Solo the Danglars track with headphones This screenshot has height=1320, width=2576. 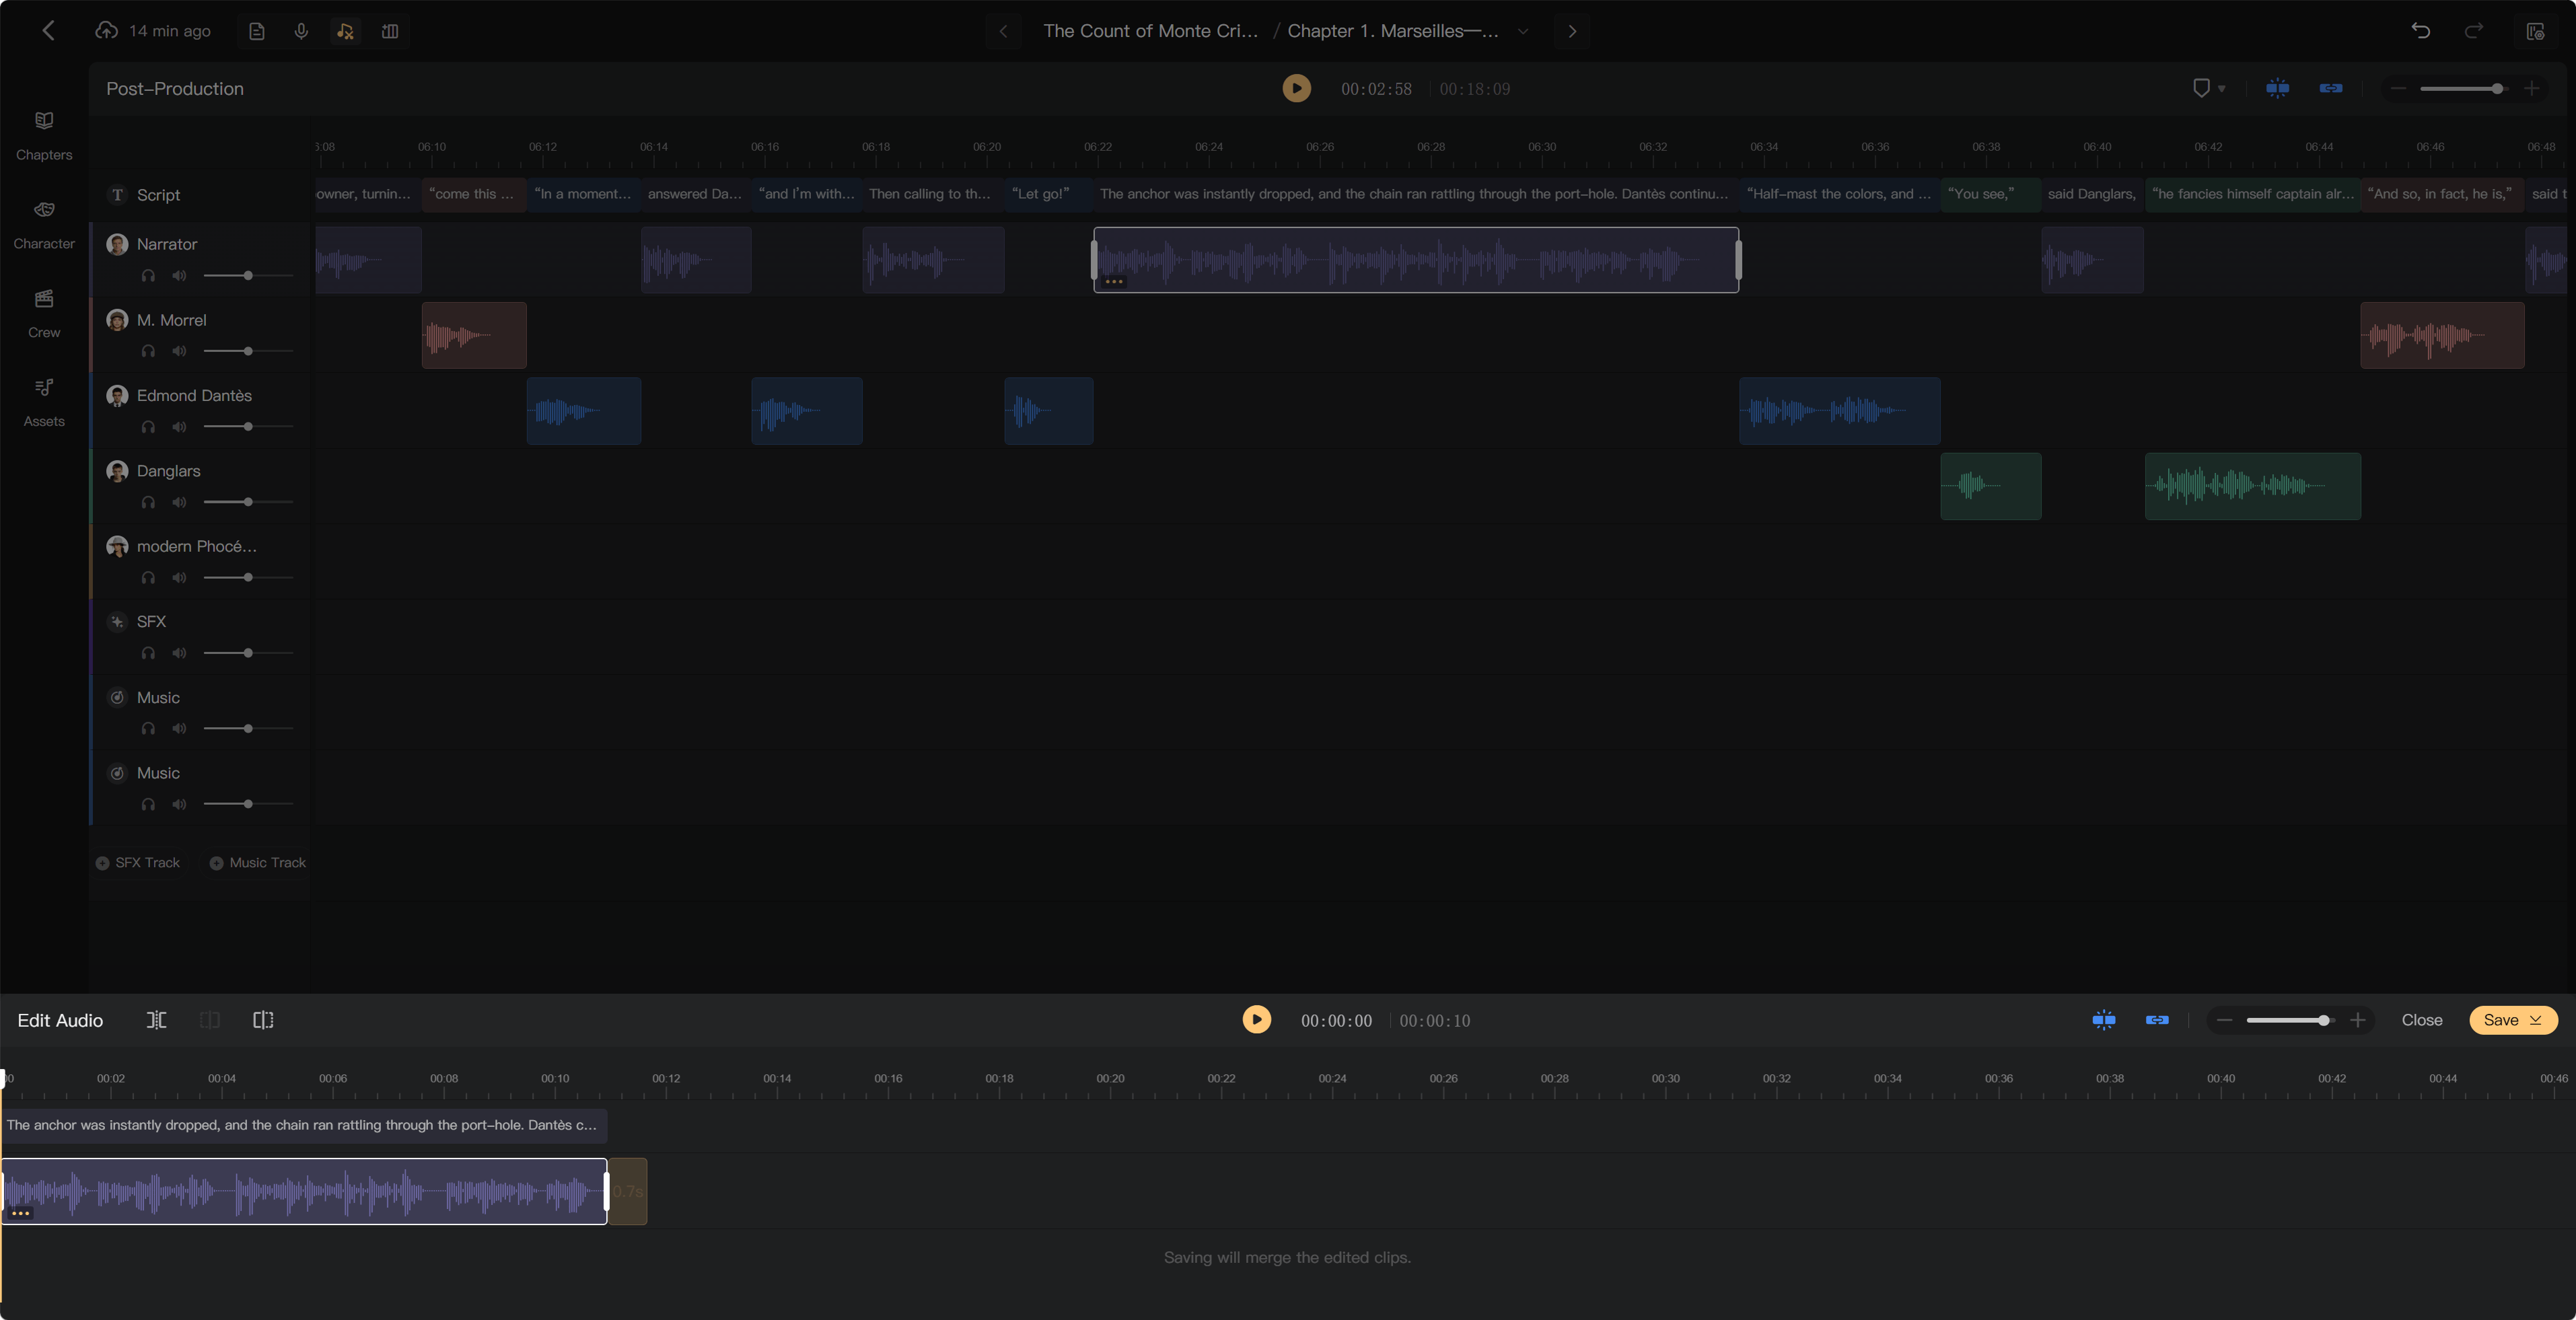[x=148, y=503]
